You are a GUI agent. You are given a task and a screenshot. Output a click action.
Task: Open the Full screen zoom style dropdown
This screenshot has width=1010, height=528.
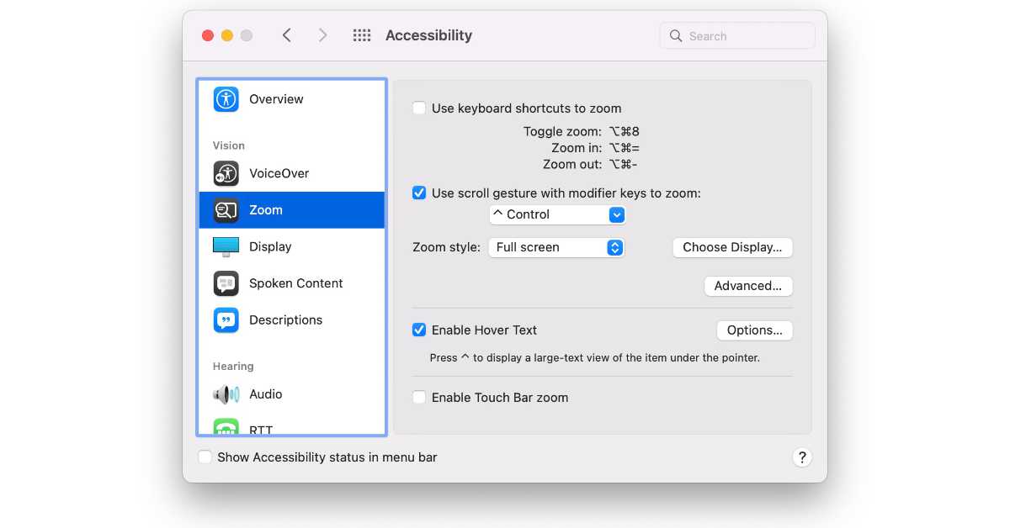(556, 247)
